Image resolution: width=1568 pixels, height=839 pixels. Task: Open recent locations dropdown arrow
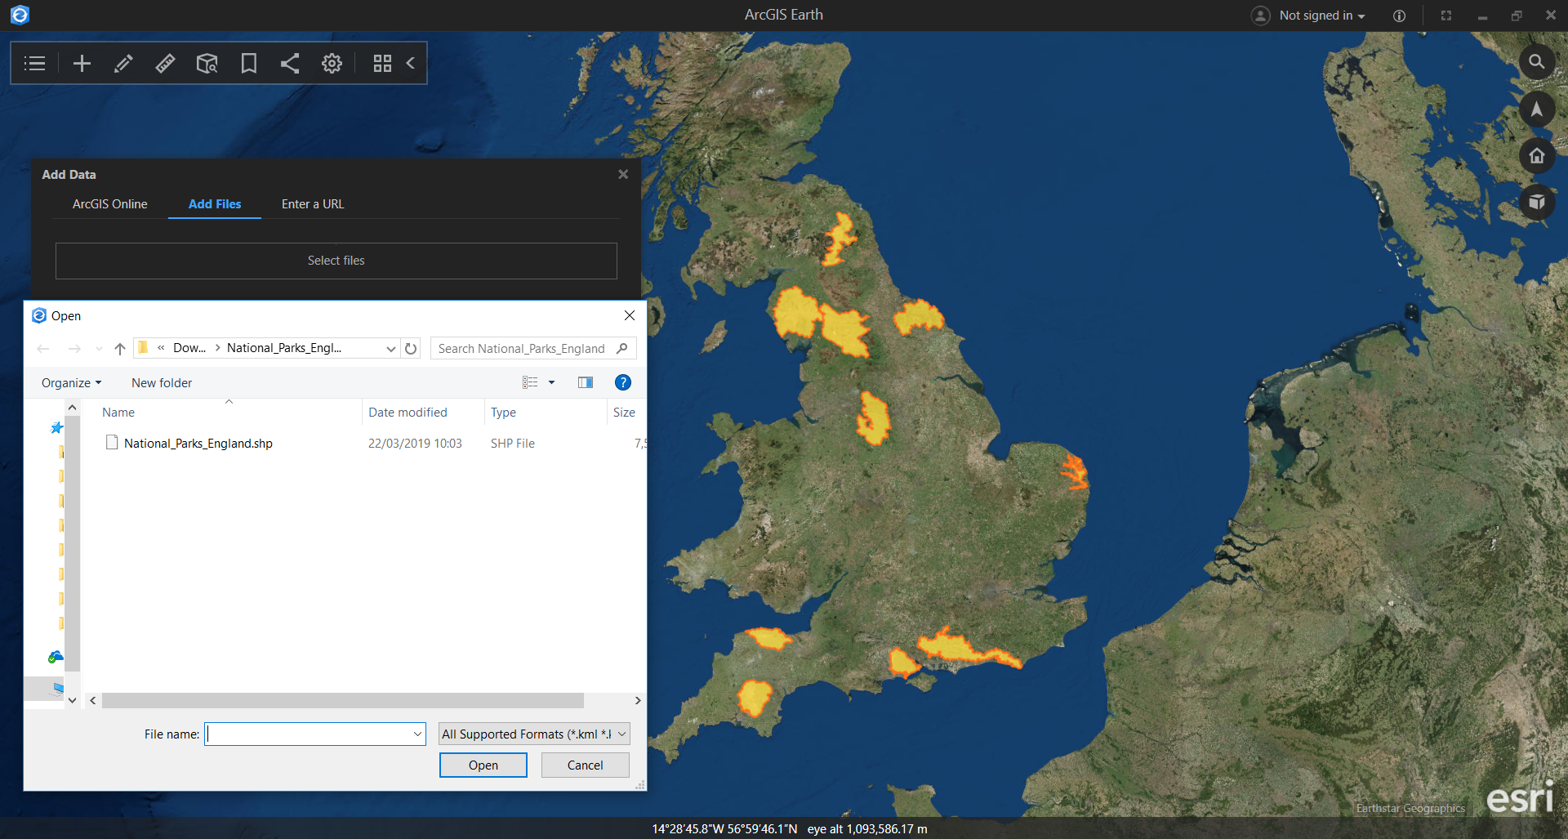(x=99, y=349)
